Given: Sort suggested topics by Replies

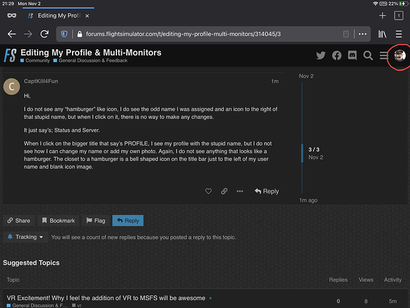Looking at the screenshot, I should coord(338,280).
